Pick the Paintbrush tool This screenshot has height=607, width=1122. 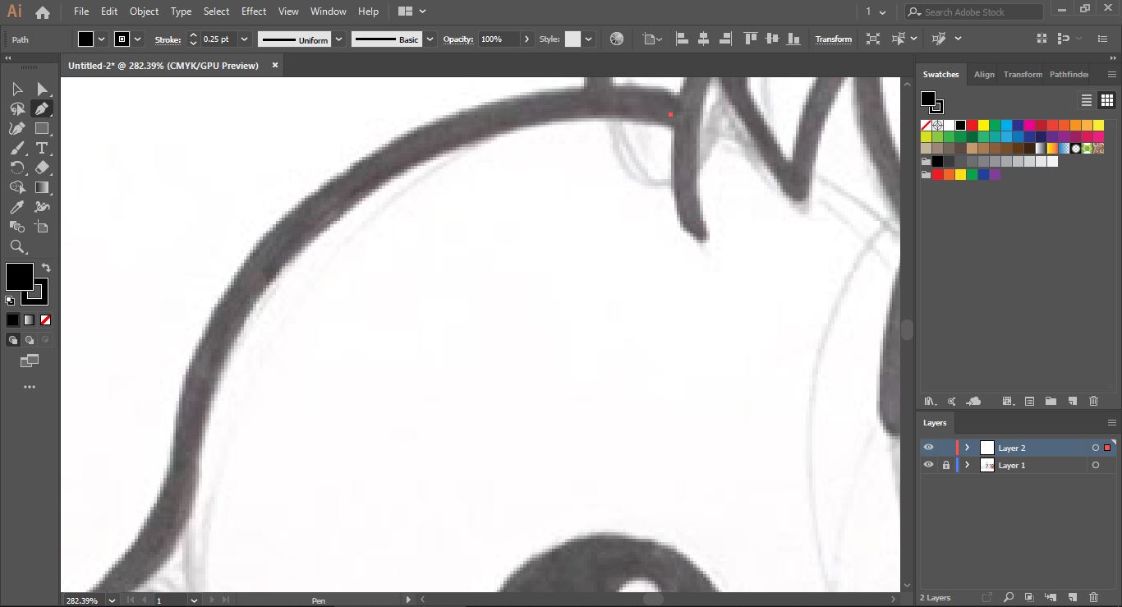17,148
